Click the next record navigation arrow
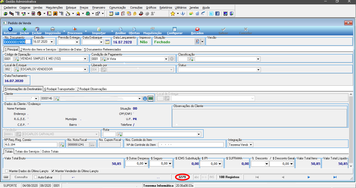The image size is (356, 188). click(x=309, y=177)
